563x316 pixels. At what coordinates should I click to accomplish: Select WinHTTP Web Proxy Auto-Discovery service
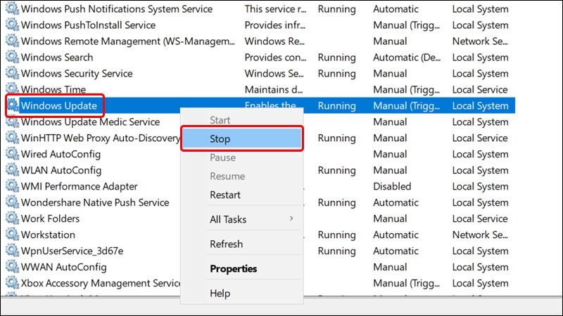[x=100, y=138]
